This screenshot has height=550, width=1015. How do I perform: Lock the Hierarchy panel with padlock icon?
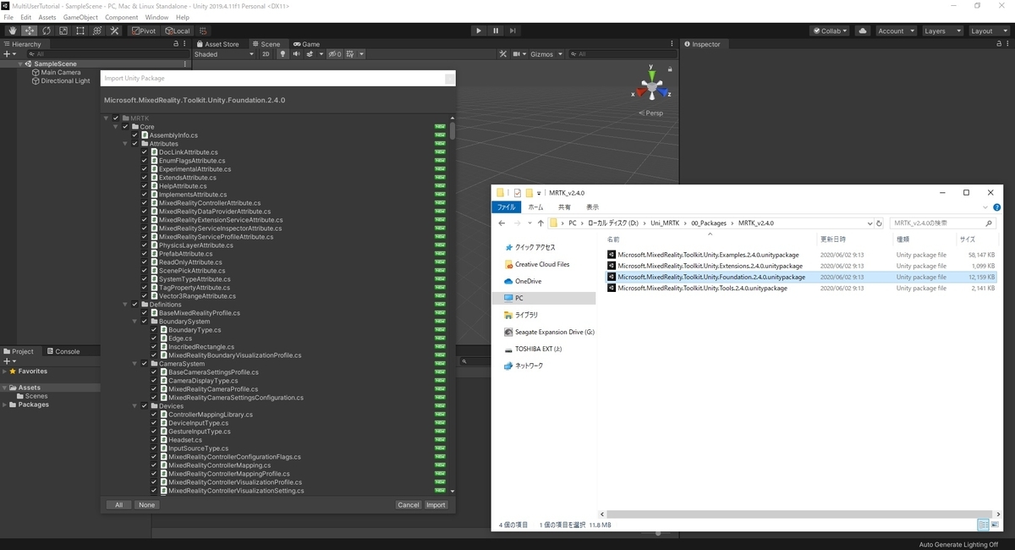[x=176, y=44]
